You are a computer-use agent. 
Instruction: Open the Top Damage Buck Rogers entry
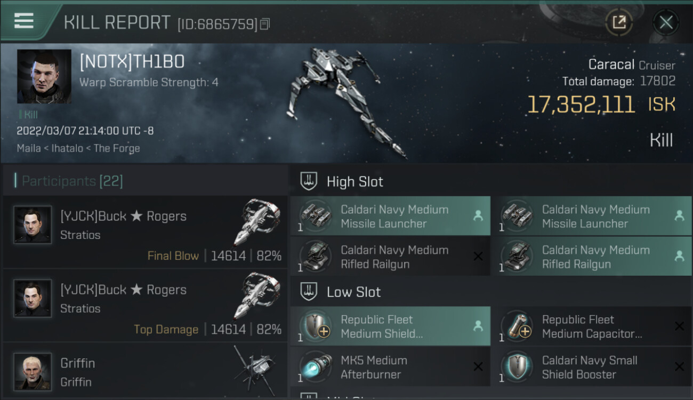pyautogui.click(x=145, y=305)
